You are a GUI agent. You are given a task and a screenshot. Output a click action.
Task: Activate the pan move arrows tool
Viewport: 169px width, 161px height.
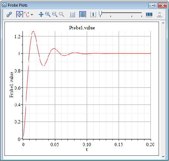(41, 15)
